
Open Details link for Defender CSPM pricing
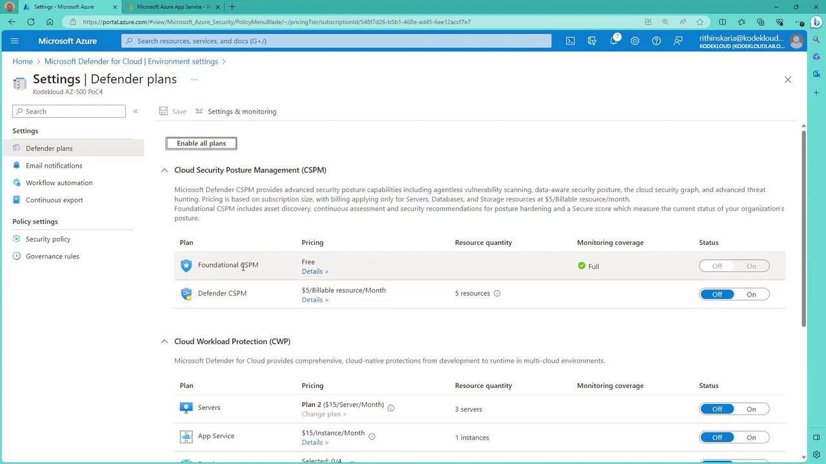point(315,300)
